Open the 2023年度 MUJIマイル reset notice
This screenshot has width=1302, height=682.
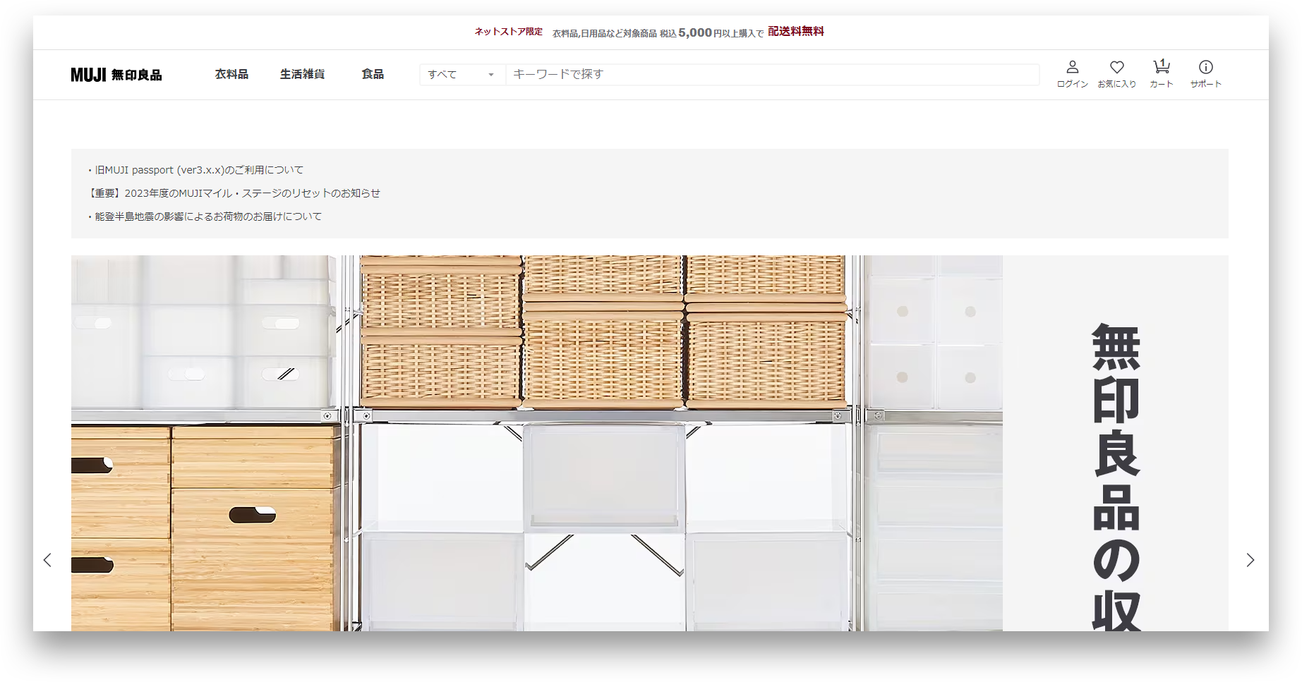[x=234, y=193]
